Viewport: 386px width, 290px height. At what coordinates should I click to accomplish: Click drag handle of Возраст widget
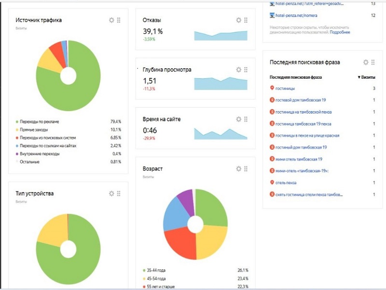coord(246,169)
